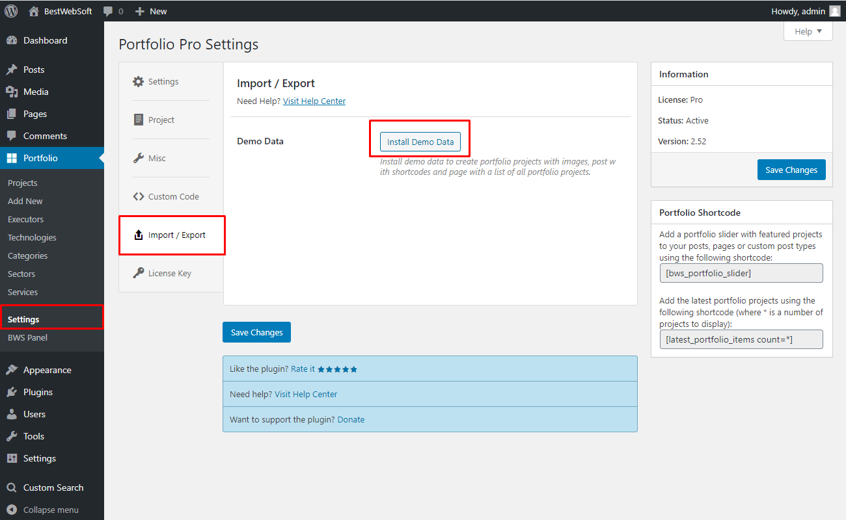Viewport: 846px width, 520px height.
Task: Click the Import / Export upload icon
Action: click(138, 235)
